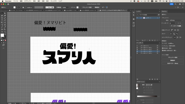Image resolution: width=185 pixels, height=104 pixels.
Task: Open the 単位 units dropdown
Action: [176, 20]
